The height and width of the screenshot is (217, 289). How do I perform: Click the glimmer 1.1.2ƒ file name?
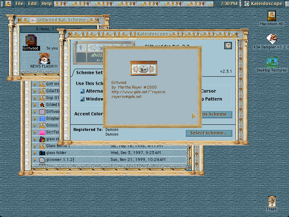coord(60,159)
